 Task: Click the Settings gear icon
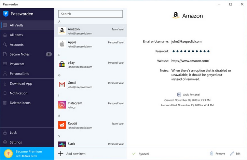[x=5, y=142]
